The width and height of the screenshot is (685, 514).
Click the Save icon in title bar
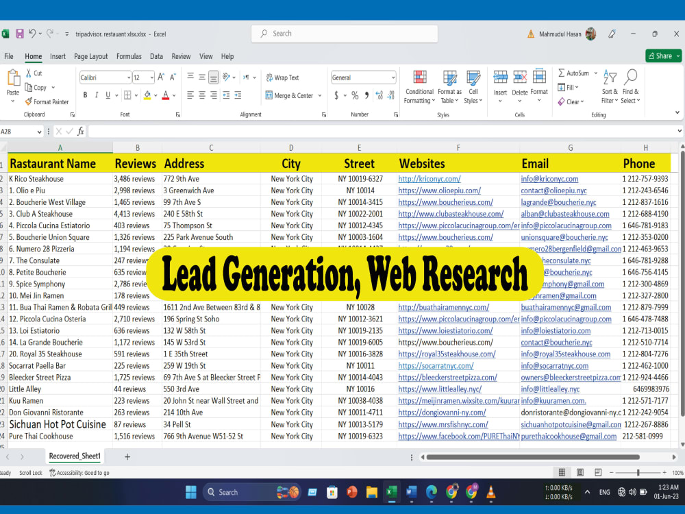20,34
